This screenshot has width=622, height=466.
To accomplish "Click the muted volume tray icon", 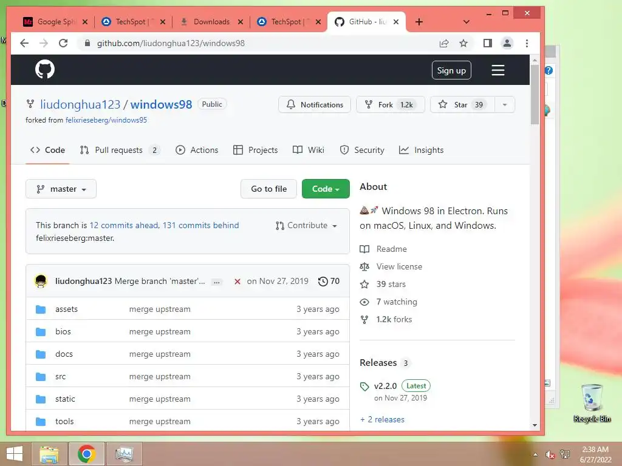I will coord(550,454).
